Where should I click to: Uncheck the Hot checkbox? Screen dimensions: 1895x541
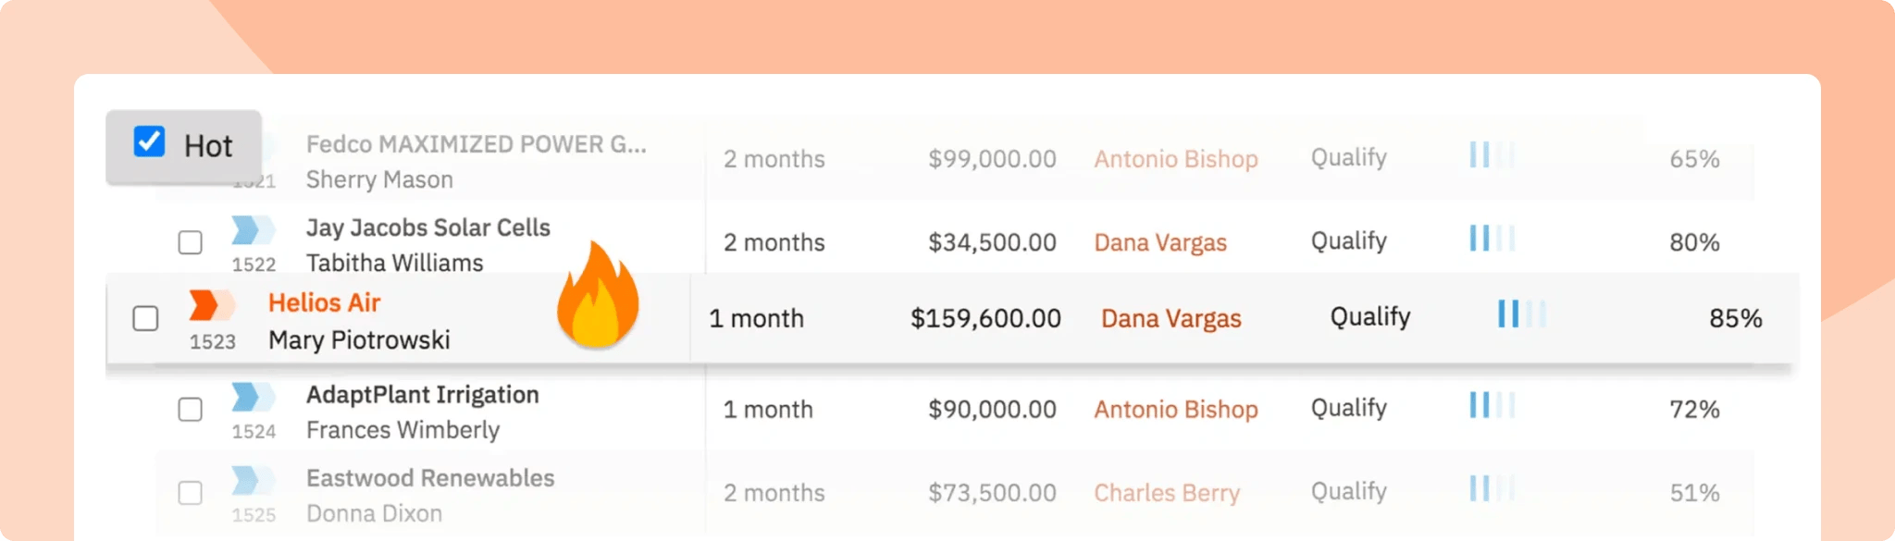(150, 142)
